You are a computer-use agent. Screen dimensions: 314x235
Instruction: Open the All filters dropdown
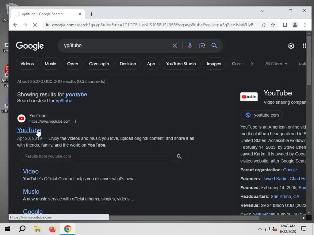276,64
